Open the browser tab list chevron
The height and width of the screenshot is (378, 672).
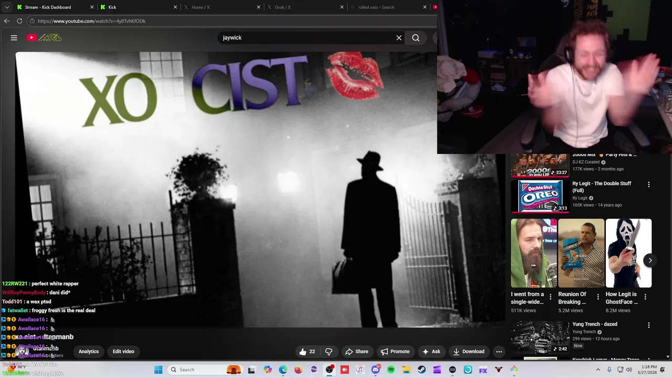[x=6, y=7]
